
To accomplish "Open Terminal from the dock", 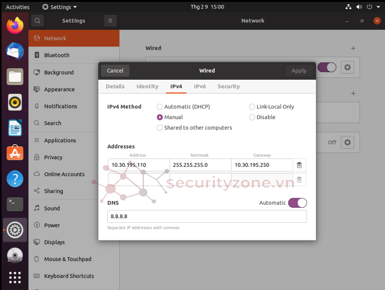I will tap(15, 204).
